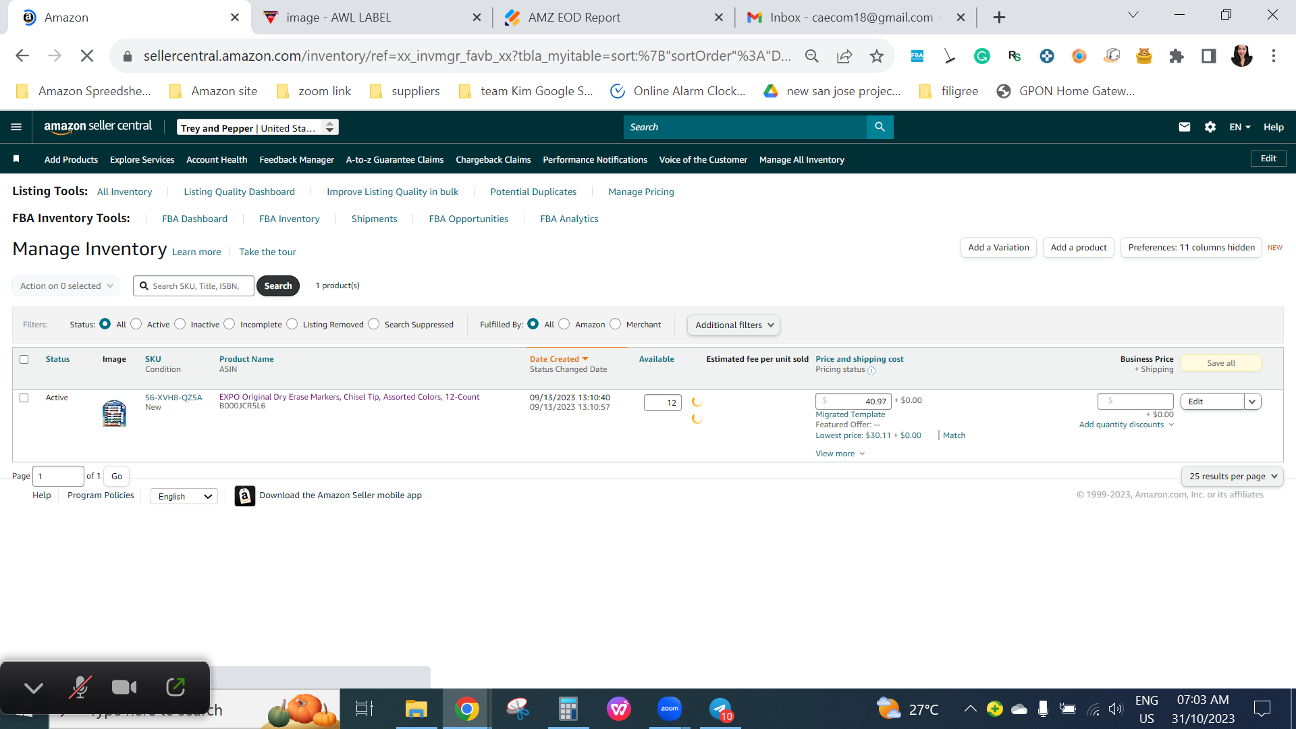Unmute the microphone in the Zoom toolbar
The width and height of the screenshot is (1296, 729).
click(80, 687)
